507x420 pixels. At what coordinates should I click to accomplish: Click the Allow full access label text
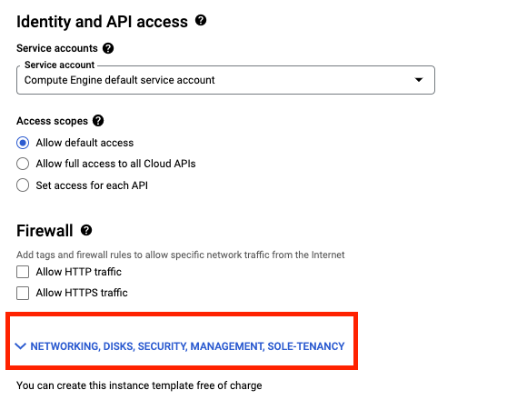tap(115, 164)
